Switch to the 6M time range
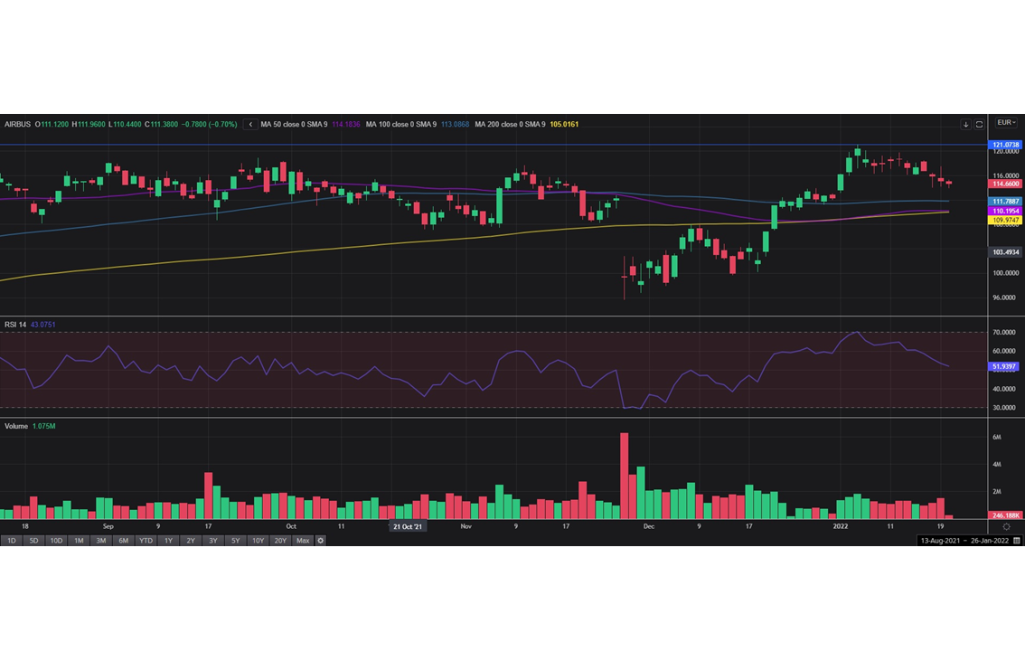1025x661 pixels. click(x=123, y=541)
